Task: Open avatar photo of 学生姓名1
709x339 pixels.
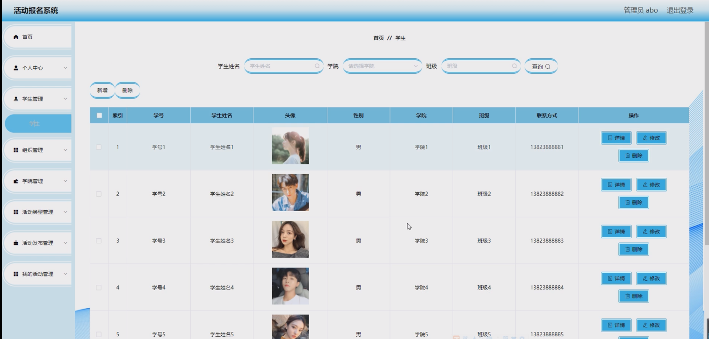Action: point(290,146)
